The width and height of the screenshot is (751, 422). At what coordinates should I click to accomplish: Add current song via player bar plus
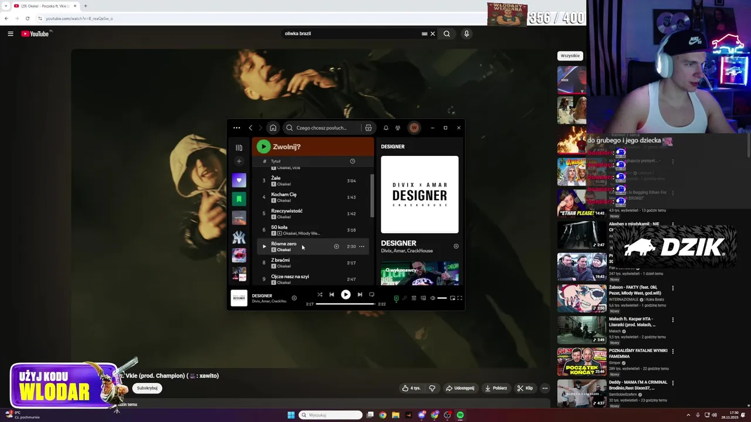[x=294, y=298]
